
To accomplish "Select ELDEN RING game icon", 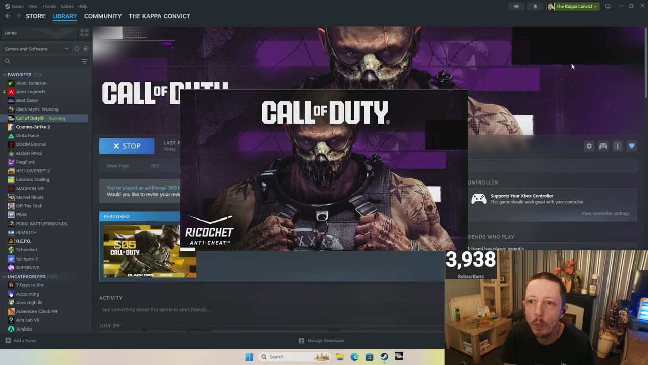I will click(x=11, y=153).
